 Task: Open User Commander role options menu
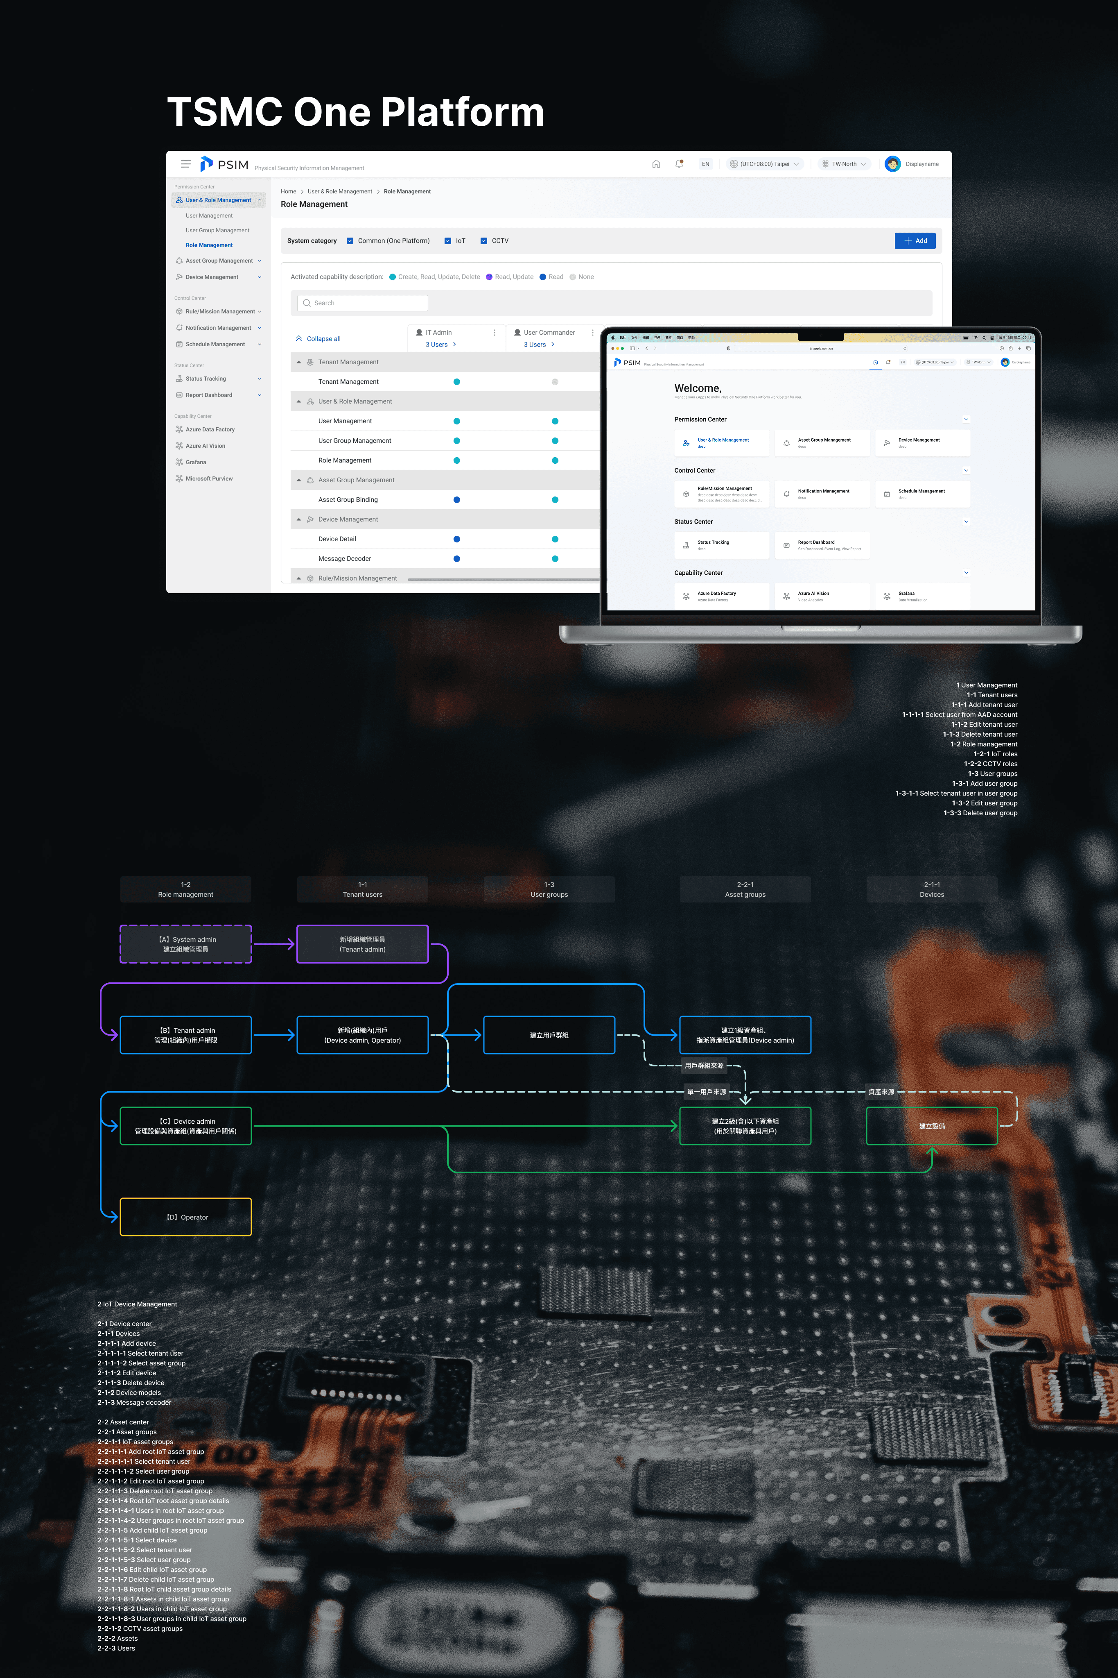click(x=592, y=333)
